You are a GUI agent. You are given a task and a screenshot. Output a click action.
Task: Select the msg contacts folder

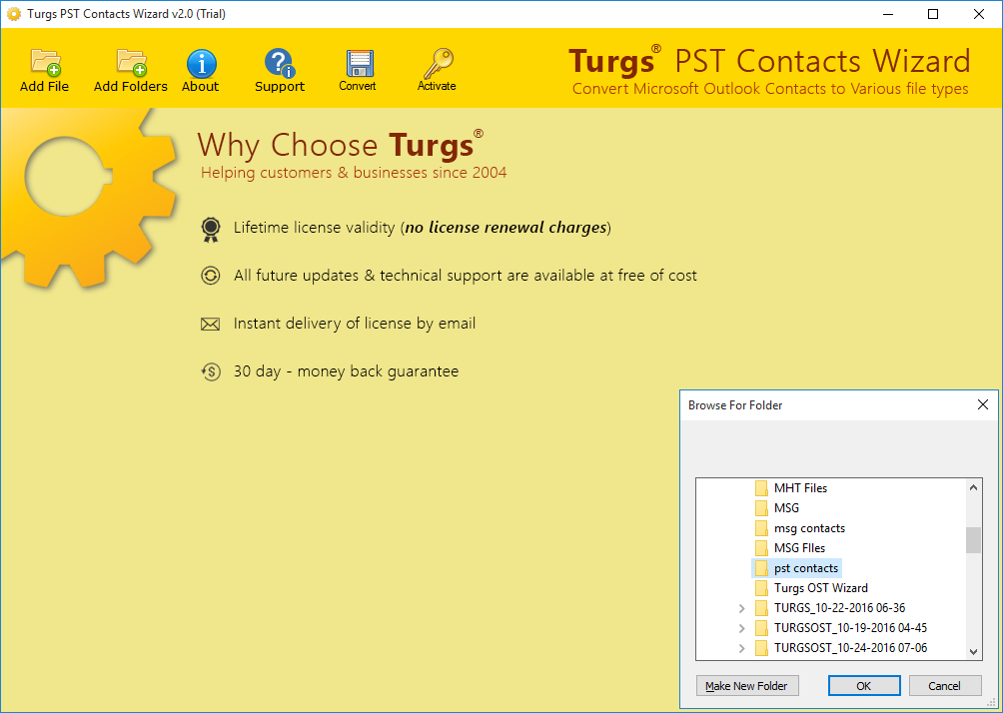coord(809,528)
